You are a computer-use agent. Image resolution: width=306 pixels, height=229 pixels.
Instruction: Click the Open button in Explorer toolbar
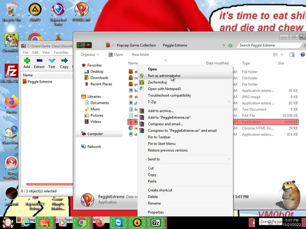pyautogui.click(x=116, y=55)
